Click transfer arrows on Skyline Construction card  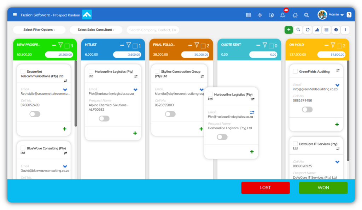(x=202, y=76)
